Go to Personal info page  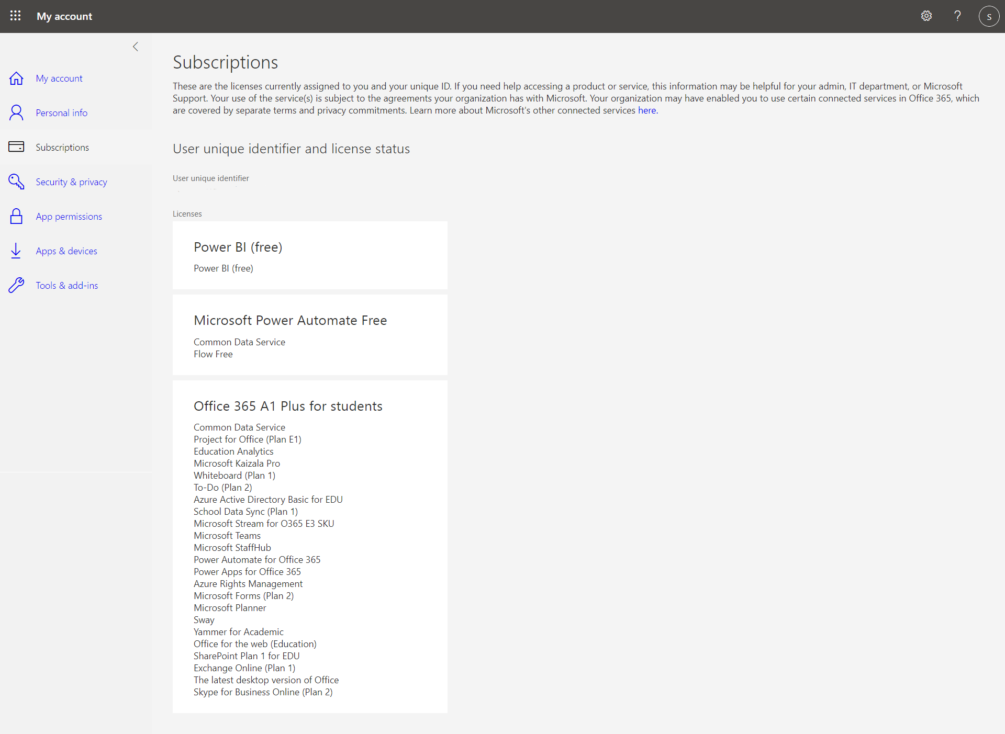click(x=61, y=113)
